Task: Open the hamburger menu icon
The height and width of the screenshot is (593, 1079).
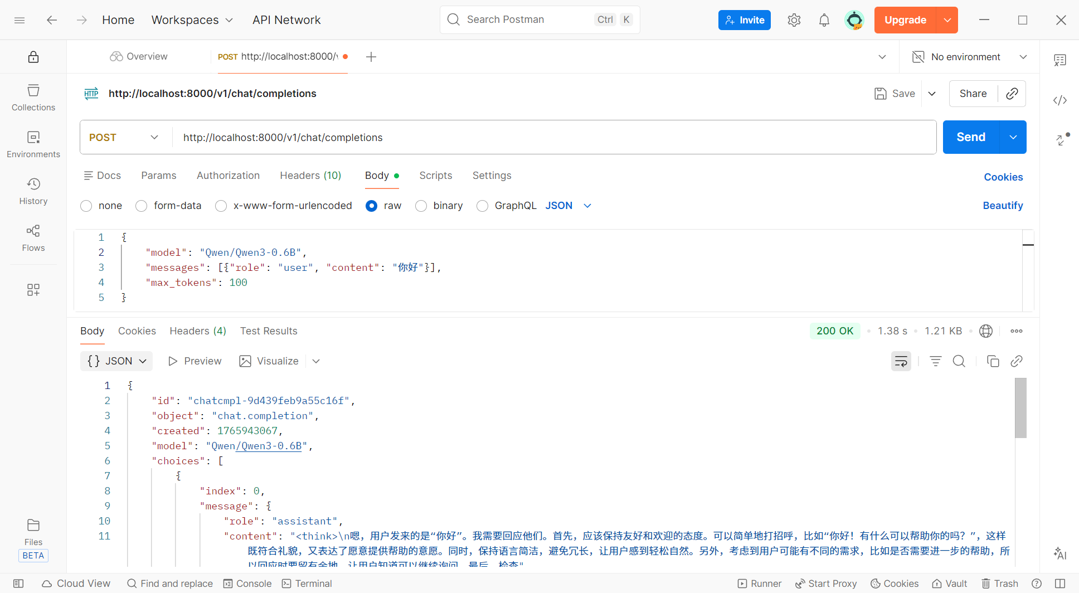Action: (20, 20)
